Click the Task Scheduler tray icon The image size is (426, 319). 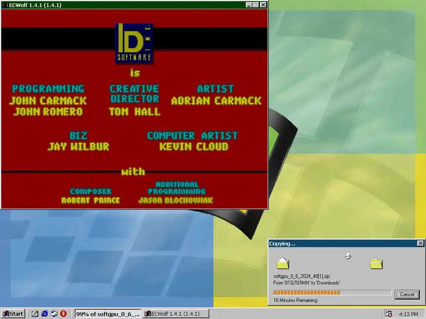click(389, 314)
